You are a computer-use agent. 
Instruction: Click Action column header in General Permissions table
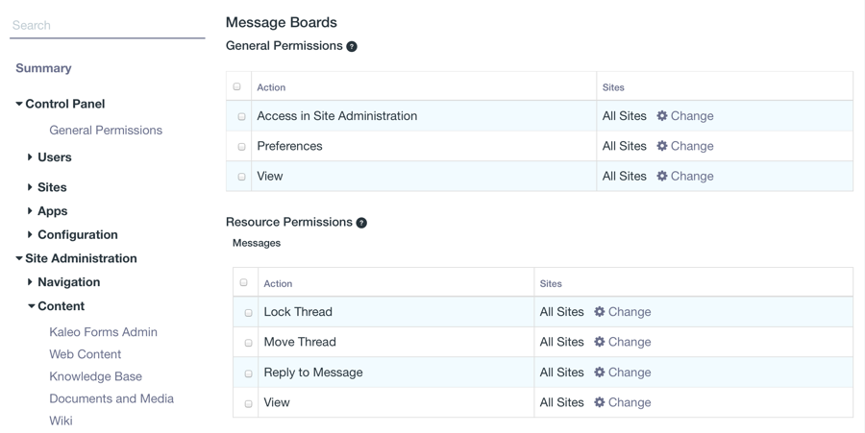tap(271, 87)
